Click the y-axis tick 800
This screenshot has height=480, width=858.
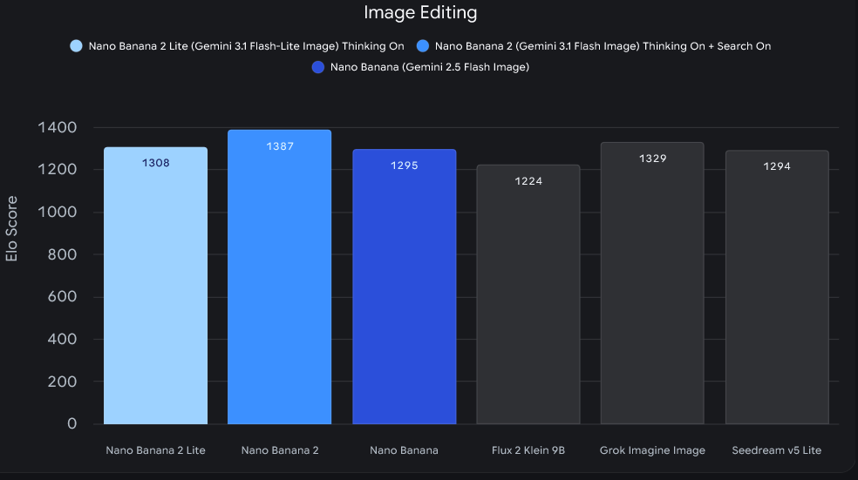62,254
